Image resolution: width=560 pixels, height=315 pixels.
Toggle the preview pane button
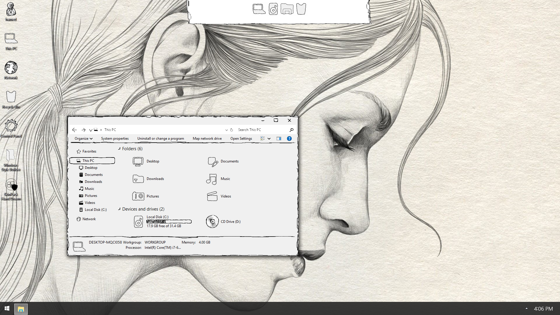[x=279, y=139]
